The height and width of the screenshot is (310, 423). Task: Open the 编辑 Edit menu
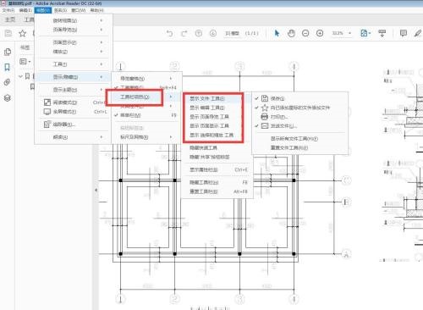click(25, 10)
